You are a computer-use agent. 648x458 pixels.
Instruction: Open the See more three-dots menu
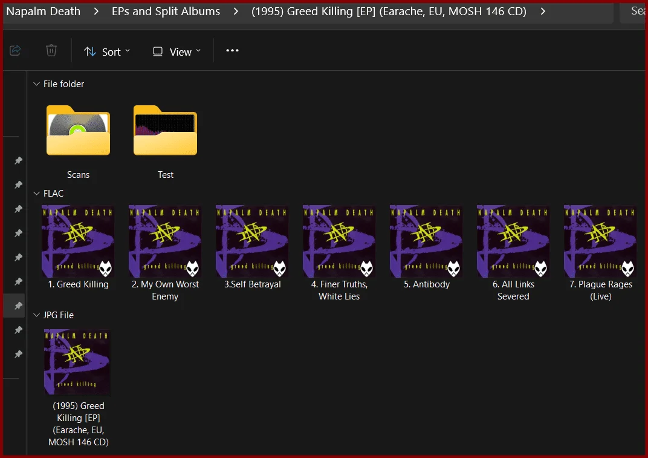pos(232,50)
